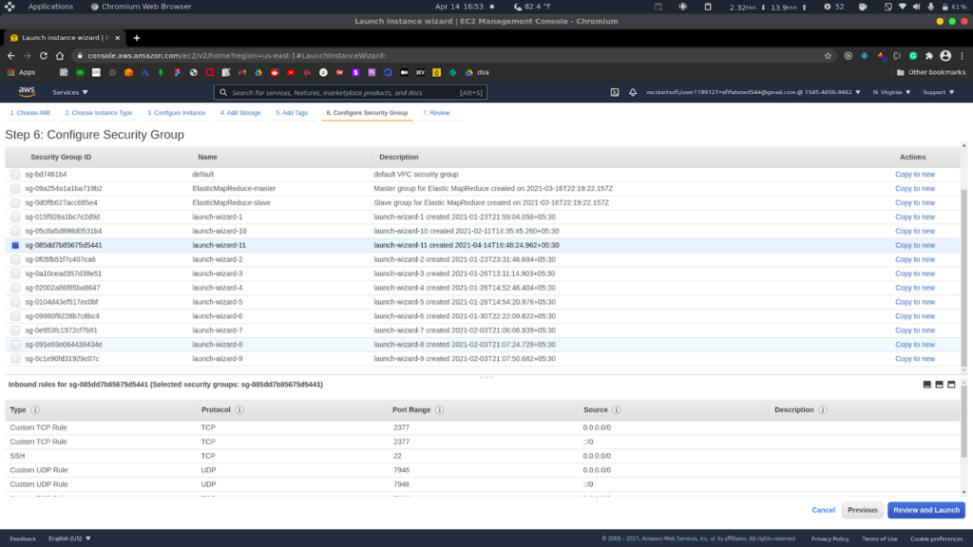
Task: Bookmark this page with the star icon
Action: coord(829,55)
